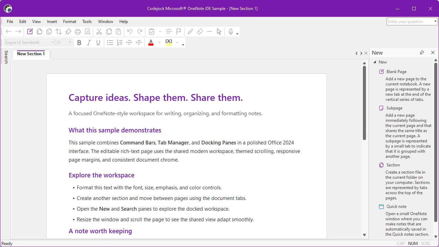439x247 pixels.
Task: Open the font size 21 dropdown
Action: 70,43
